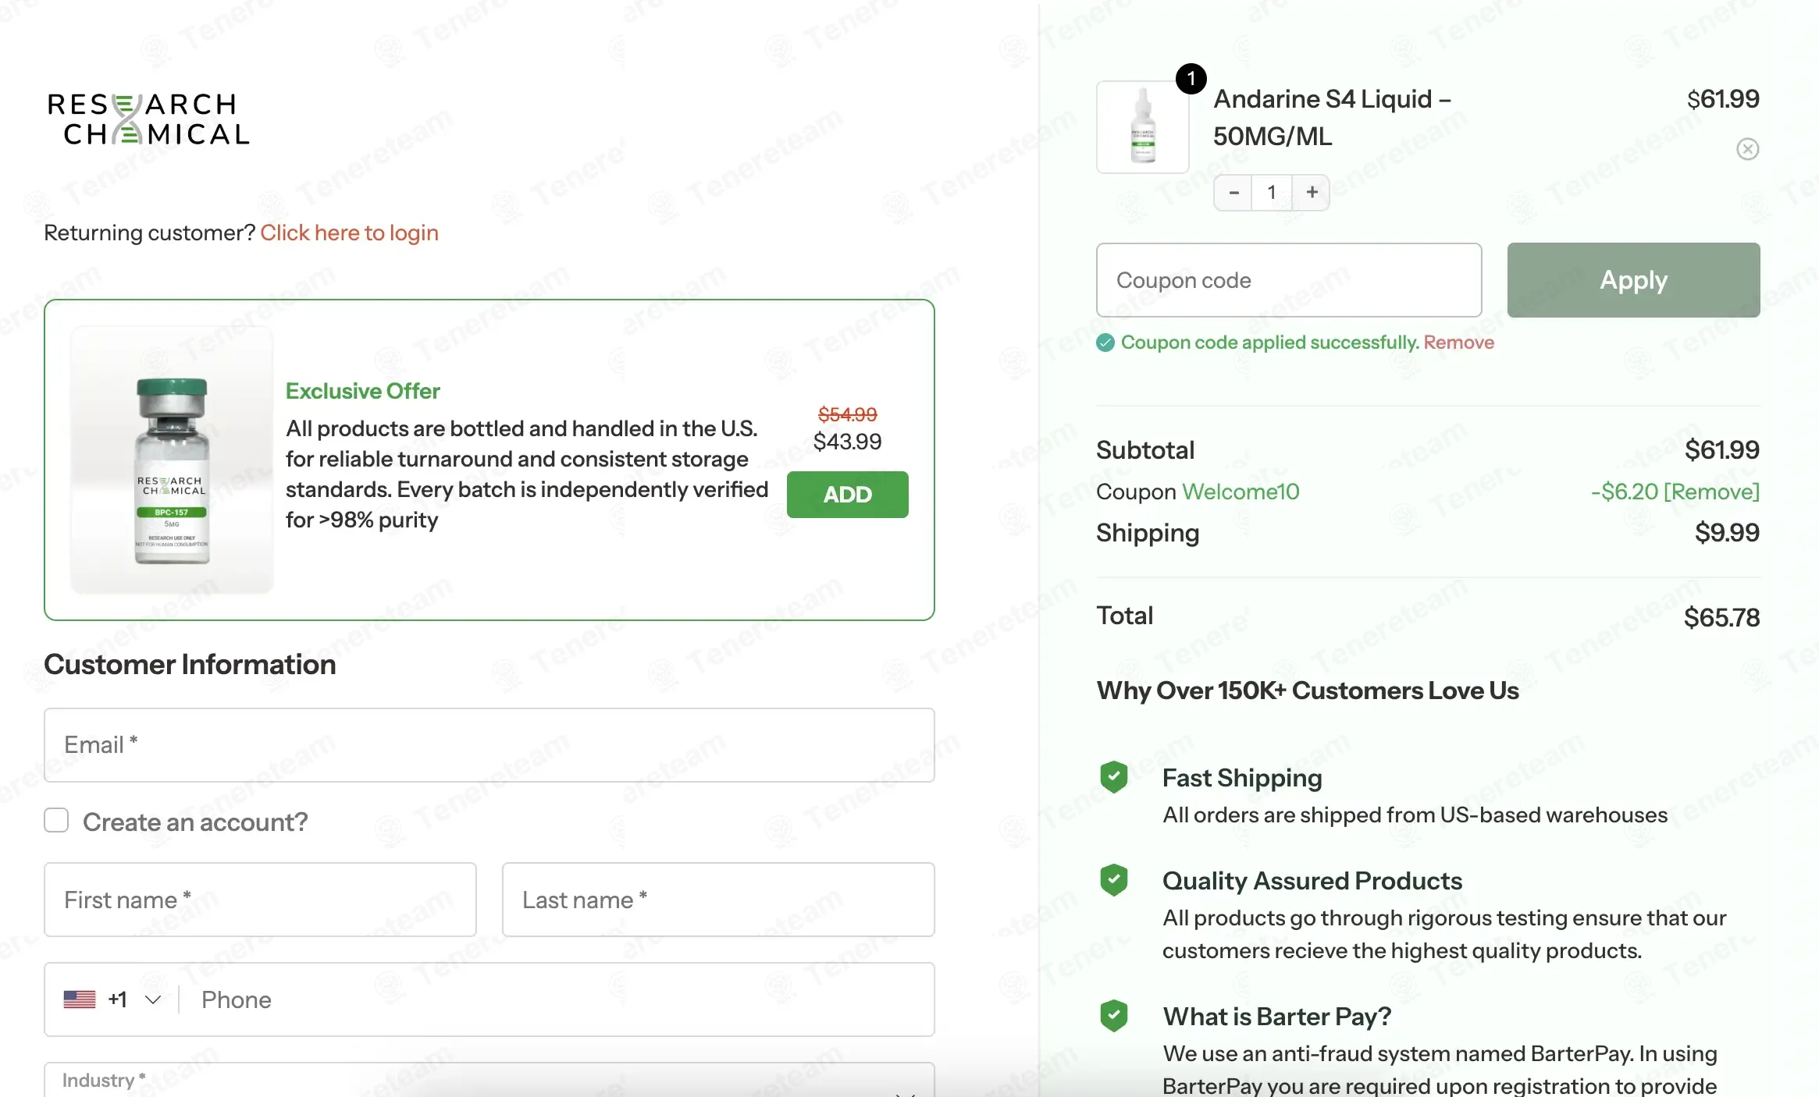This screenshot has width=1819, height=1097.
Task: Click the green coupon success checkmark icon
Action: point(1105,343)
